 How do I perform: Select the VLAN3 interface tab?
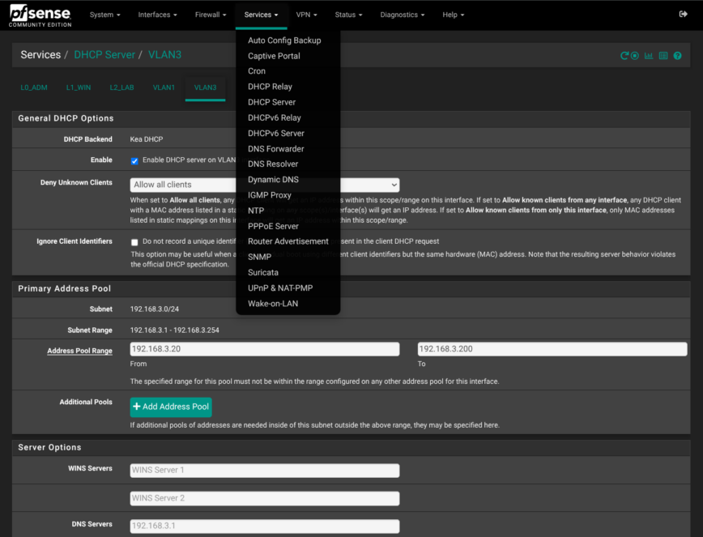pyautogui.click(x=206, y=87)
